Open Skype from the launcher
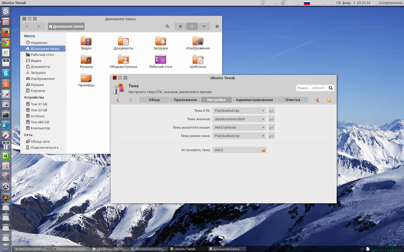Image resolution: width=404 pixels, height=252 pixels. 6,73
